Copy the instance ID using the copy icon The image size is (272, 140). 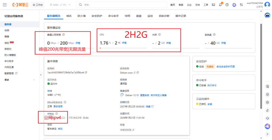coord(86,72)
